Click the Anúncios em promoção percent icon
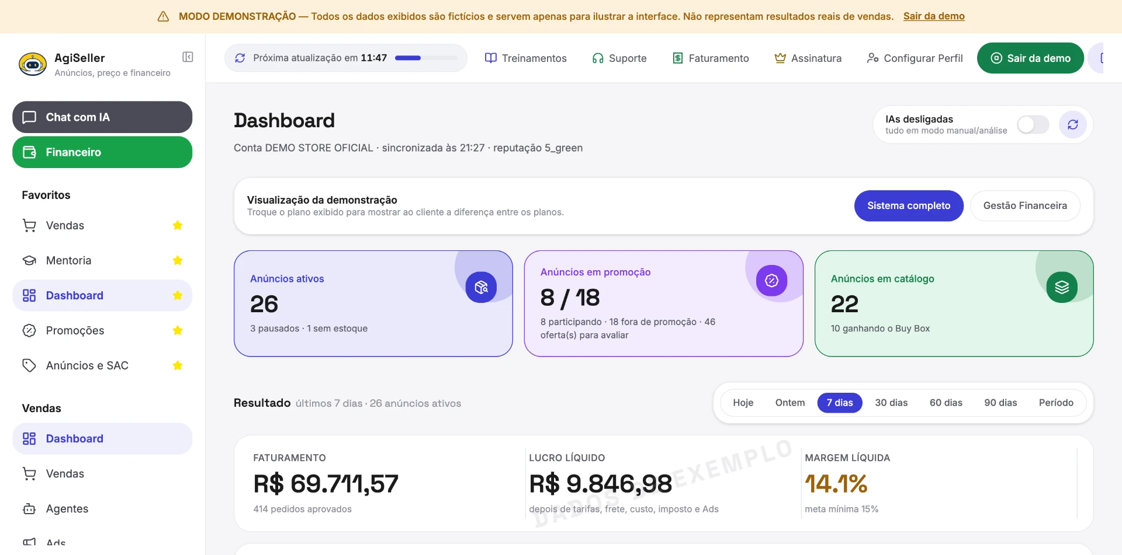The image size is (1122, 555). pos(771,281)
